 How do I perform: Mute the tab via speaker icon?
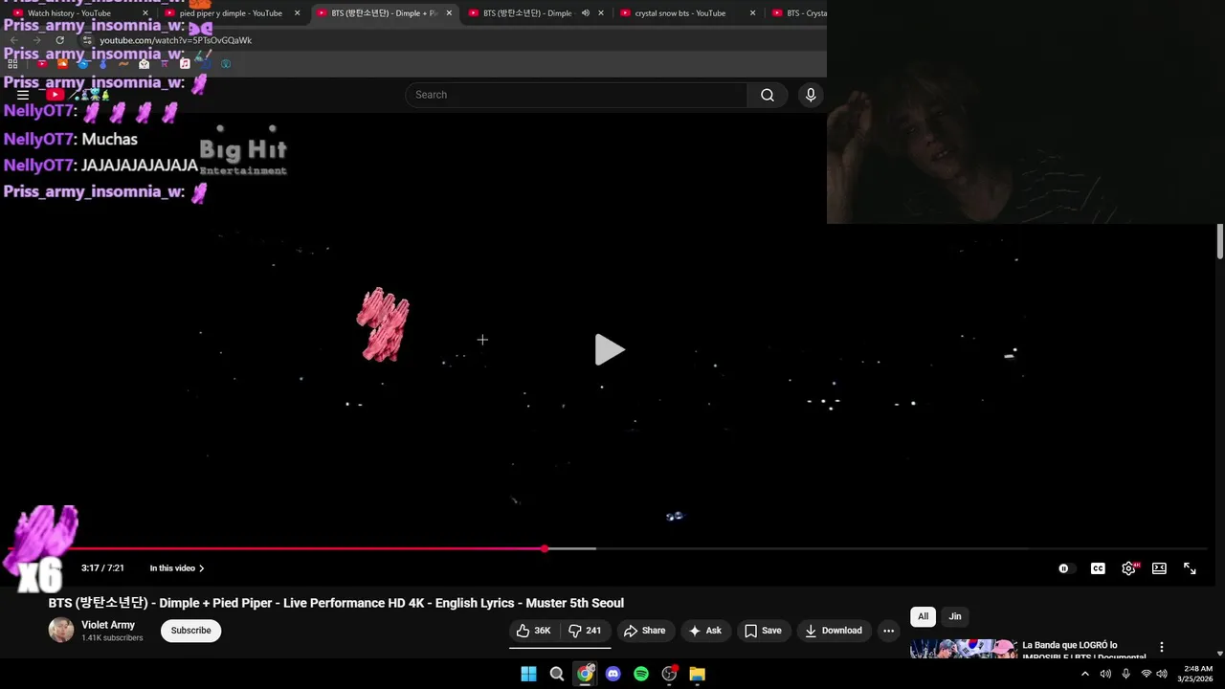(x=585, y=13)
